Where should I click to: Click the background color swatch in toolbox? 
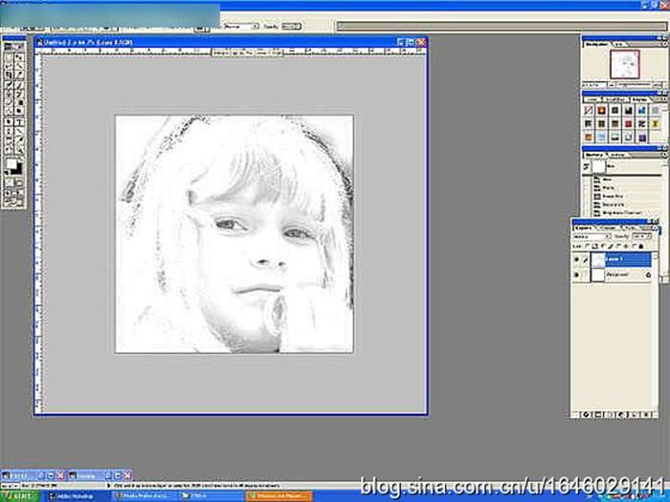pos(18,169)
